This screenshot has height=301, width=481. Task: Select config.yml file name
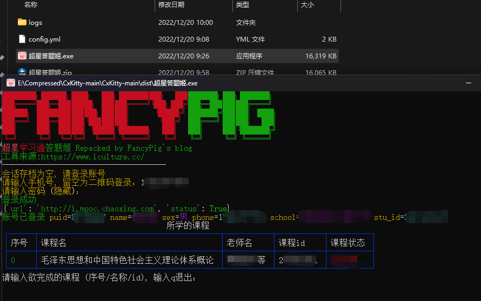(44, 39)
